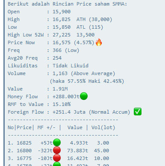Screen dimensions: 165x166
Task: Select the Price Now value 16,575
Action: (62, 42)
